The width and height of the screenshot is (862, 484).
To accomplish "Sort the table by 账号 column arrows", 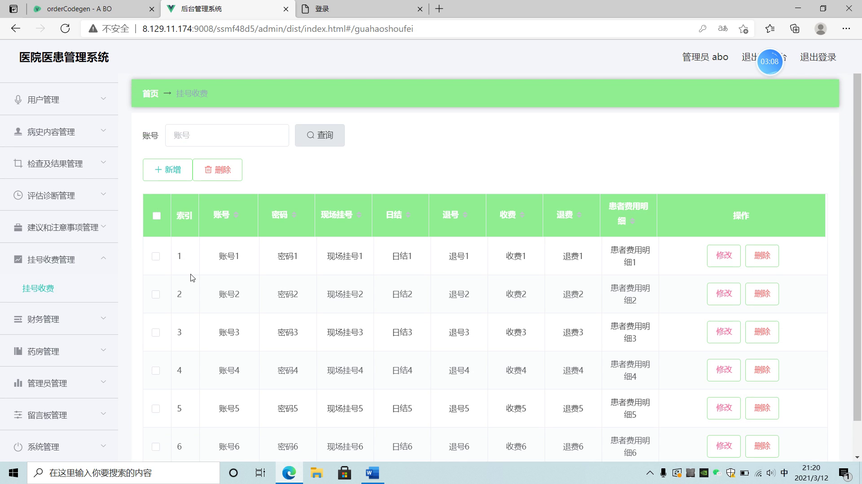I will click(236, 215).
